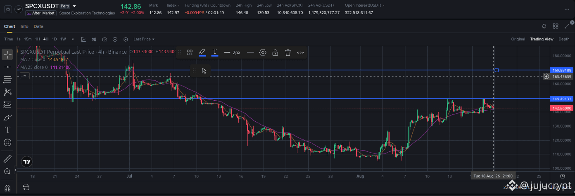575x196 pixels.
Task: Select the brush drawing tool
Action: point(7,117)
